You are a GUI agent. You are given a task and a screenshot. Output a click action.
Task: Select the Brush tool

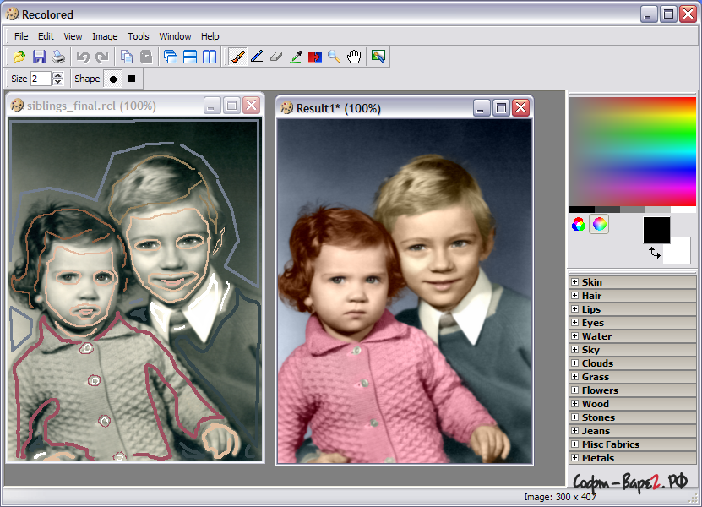click(237, 57)
